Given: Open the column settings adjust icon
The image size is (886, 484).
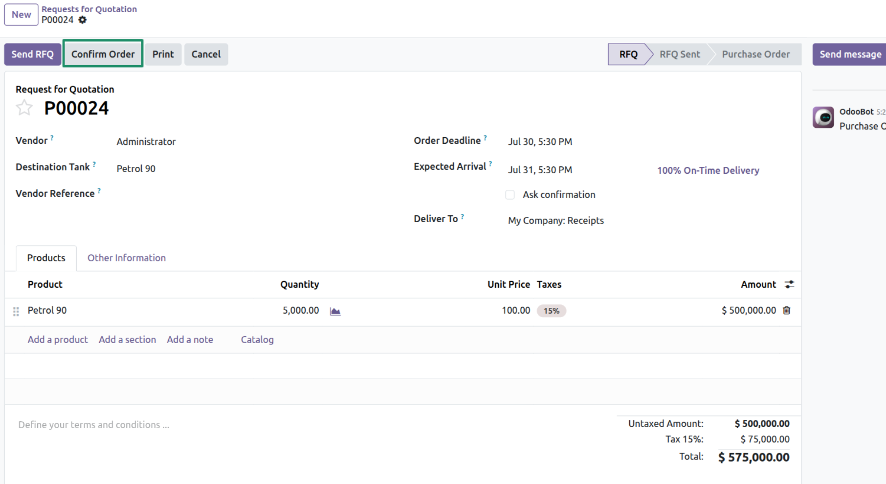Looking at the screenshot, I should tap(789, 284).
